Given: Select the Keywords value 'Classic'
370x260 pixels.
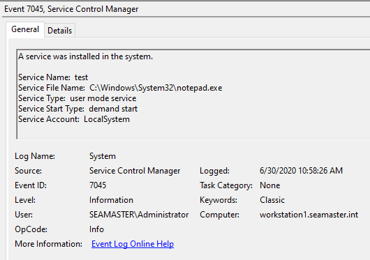Looking at the screenshot, I should [x=272, y=200].
